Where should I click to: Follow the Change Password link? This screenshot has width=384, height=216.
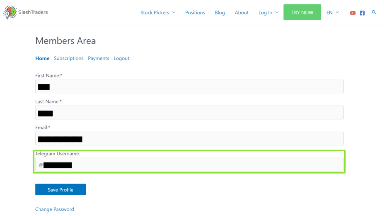[54, 209]
